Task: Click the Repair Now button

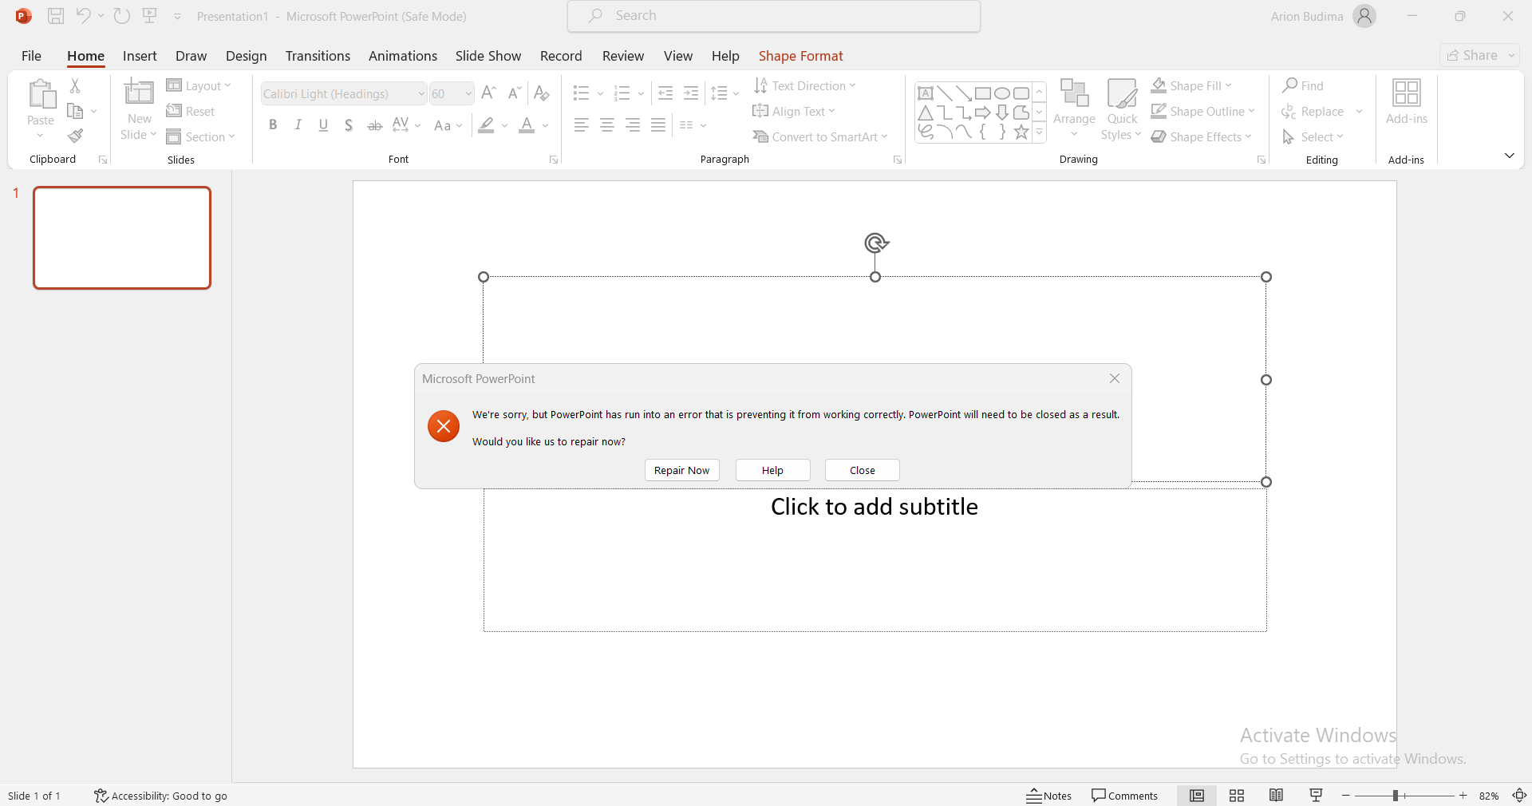Action: click(x=682, y=470)
